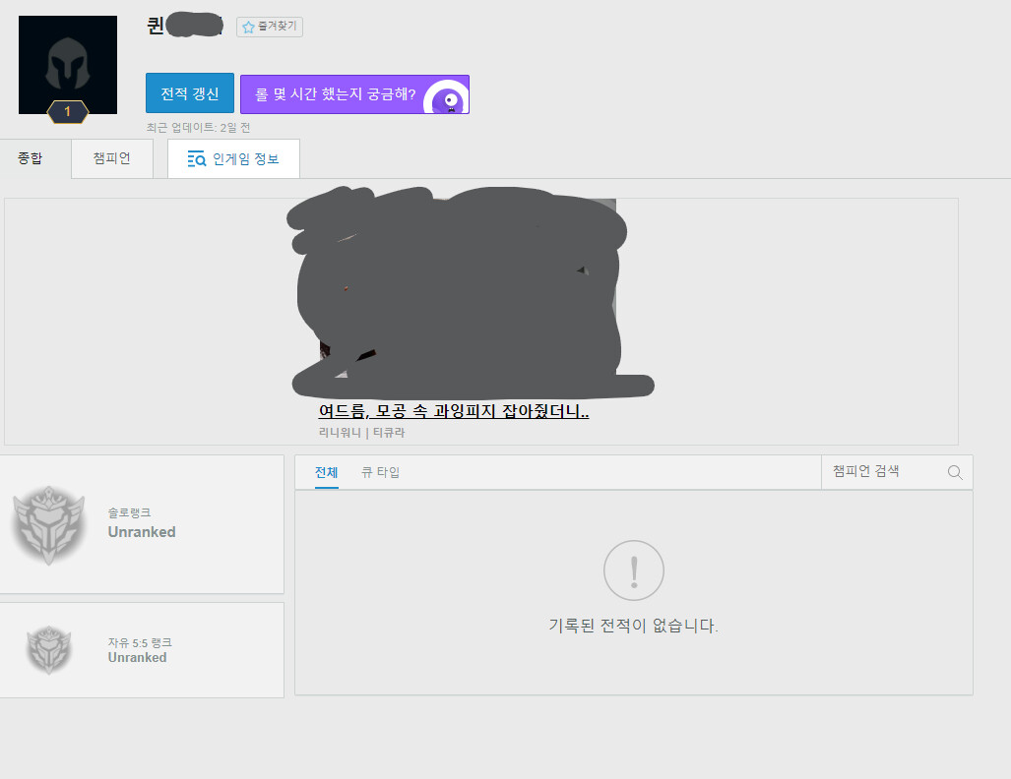Screen dimensions: 1011x779
Task: Select the 전체 tab in match history
Action: tap(326, 472)
